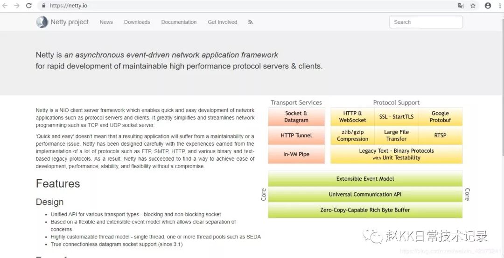
Task: Click the 'Netty is a NIO client server' paragraph
Action: pos(145,118)
